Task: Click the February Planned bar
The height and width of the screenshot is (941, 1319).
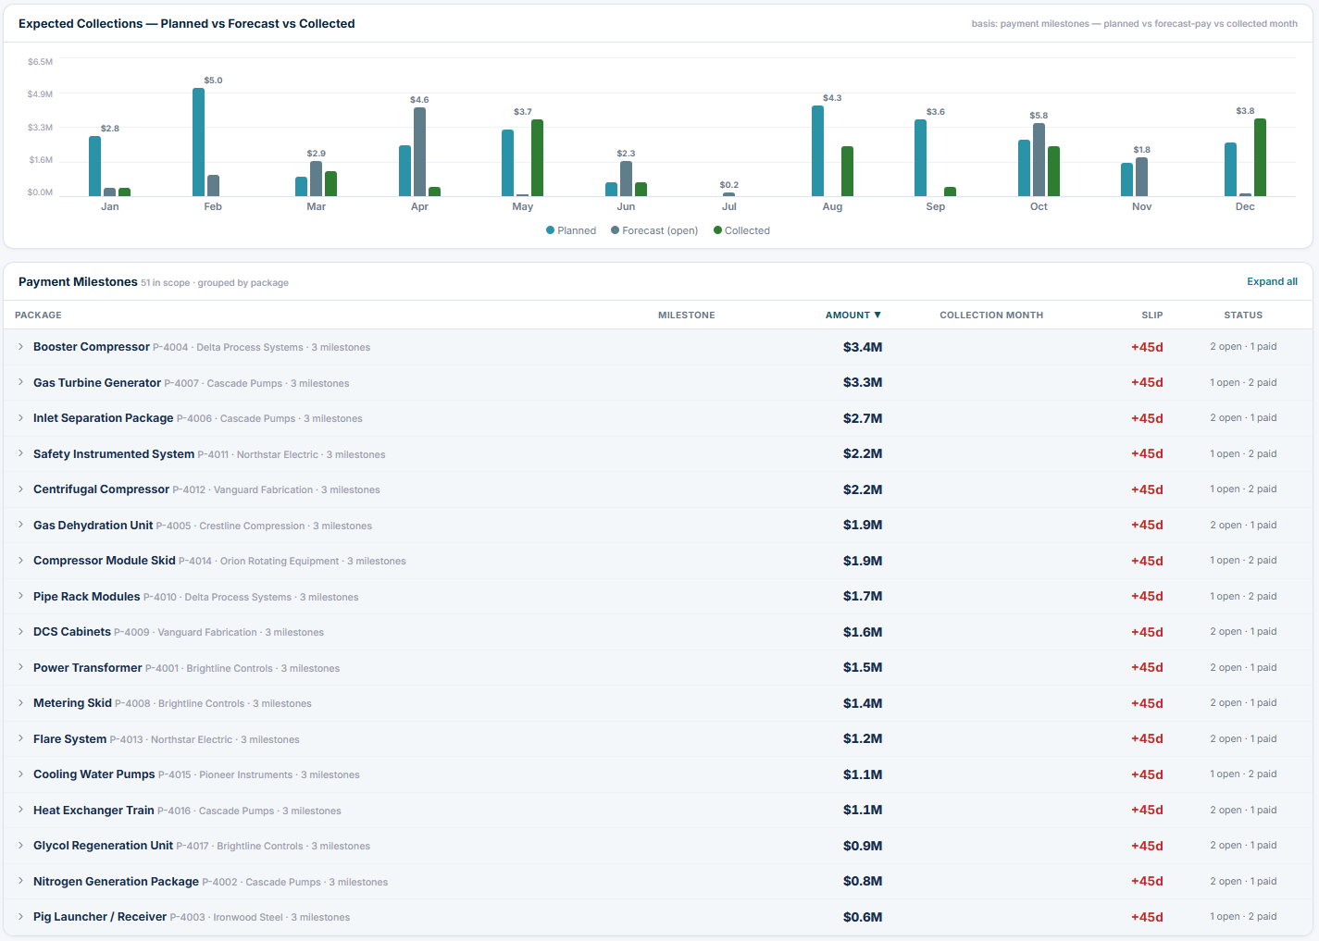Action: (198, 142)
